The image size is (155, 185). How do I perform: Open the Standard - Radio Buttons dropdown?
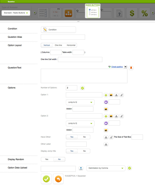pos(16,13)
